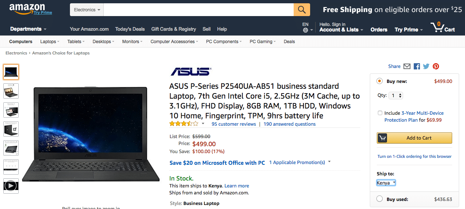Image resolution: width=465 pixels, height=209 pixels.
Task: Select the second product image thumbnail
Action: [11, 91]
